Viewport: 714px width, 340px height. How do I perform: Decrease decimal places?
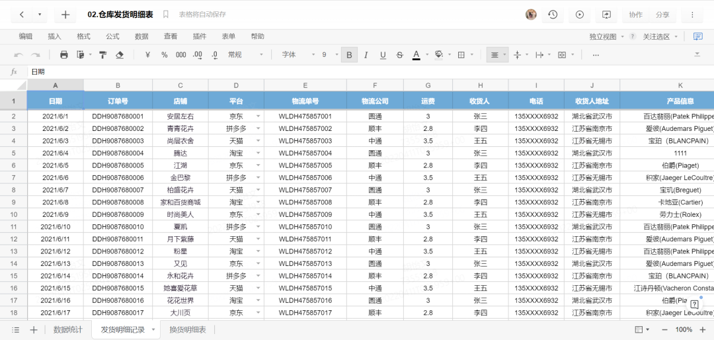[x=214, y=55]
